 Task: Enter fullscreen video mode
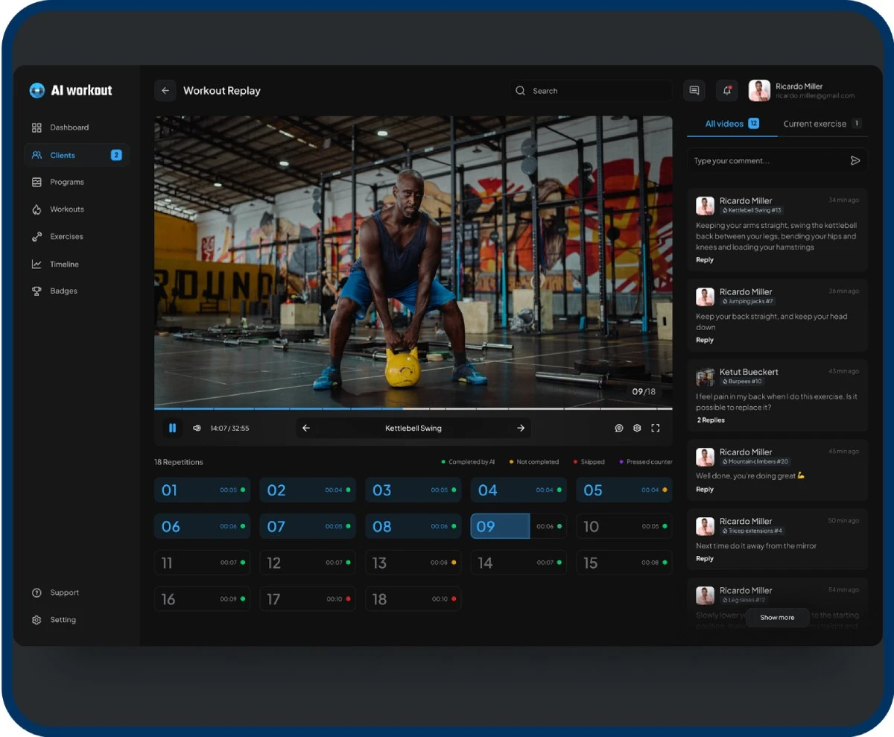click(656, 428)
